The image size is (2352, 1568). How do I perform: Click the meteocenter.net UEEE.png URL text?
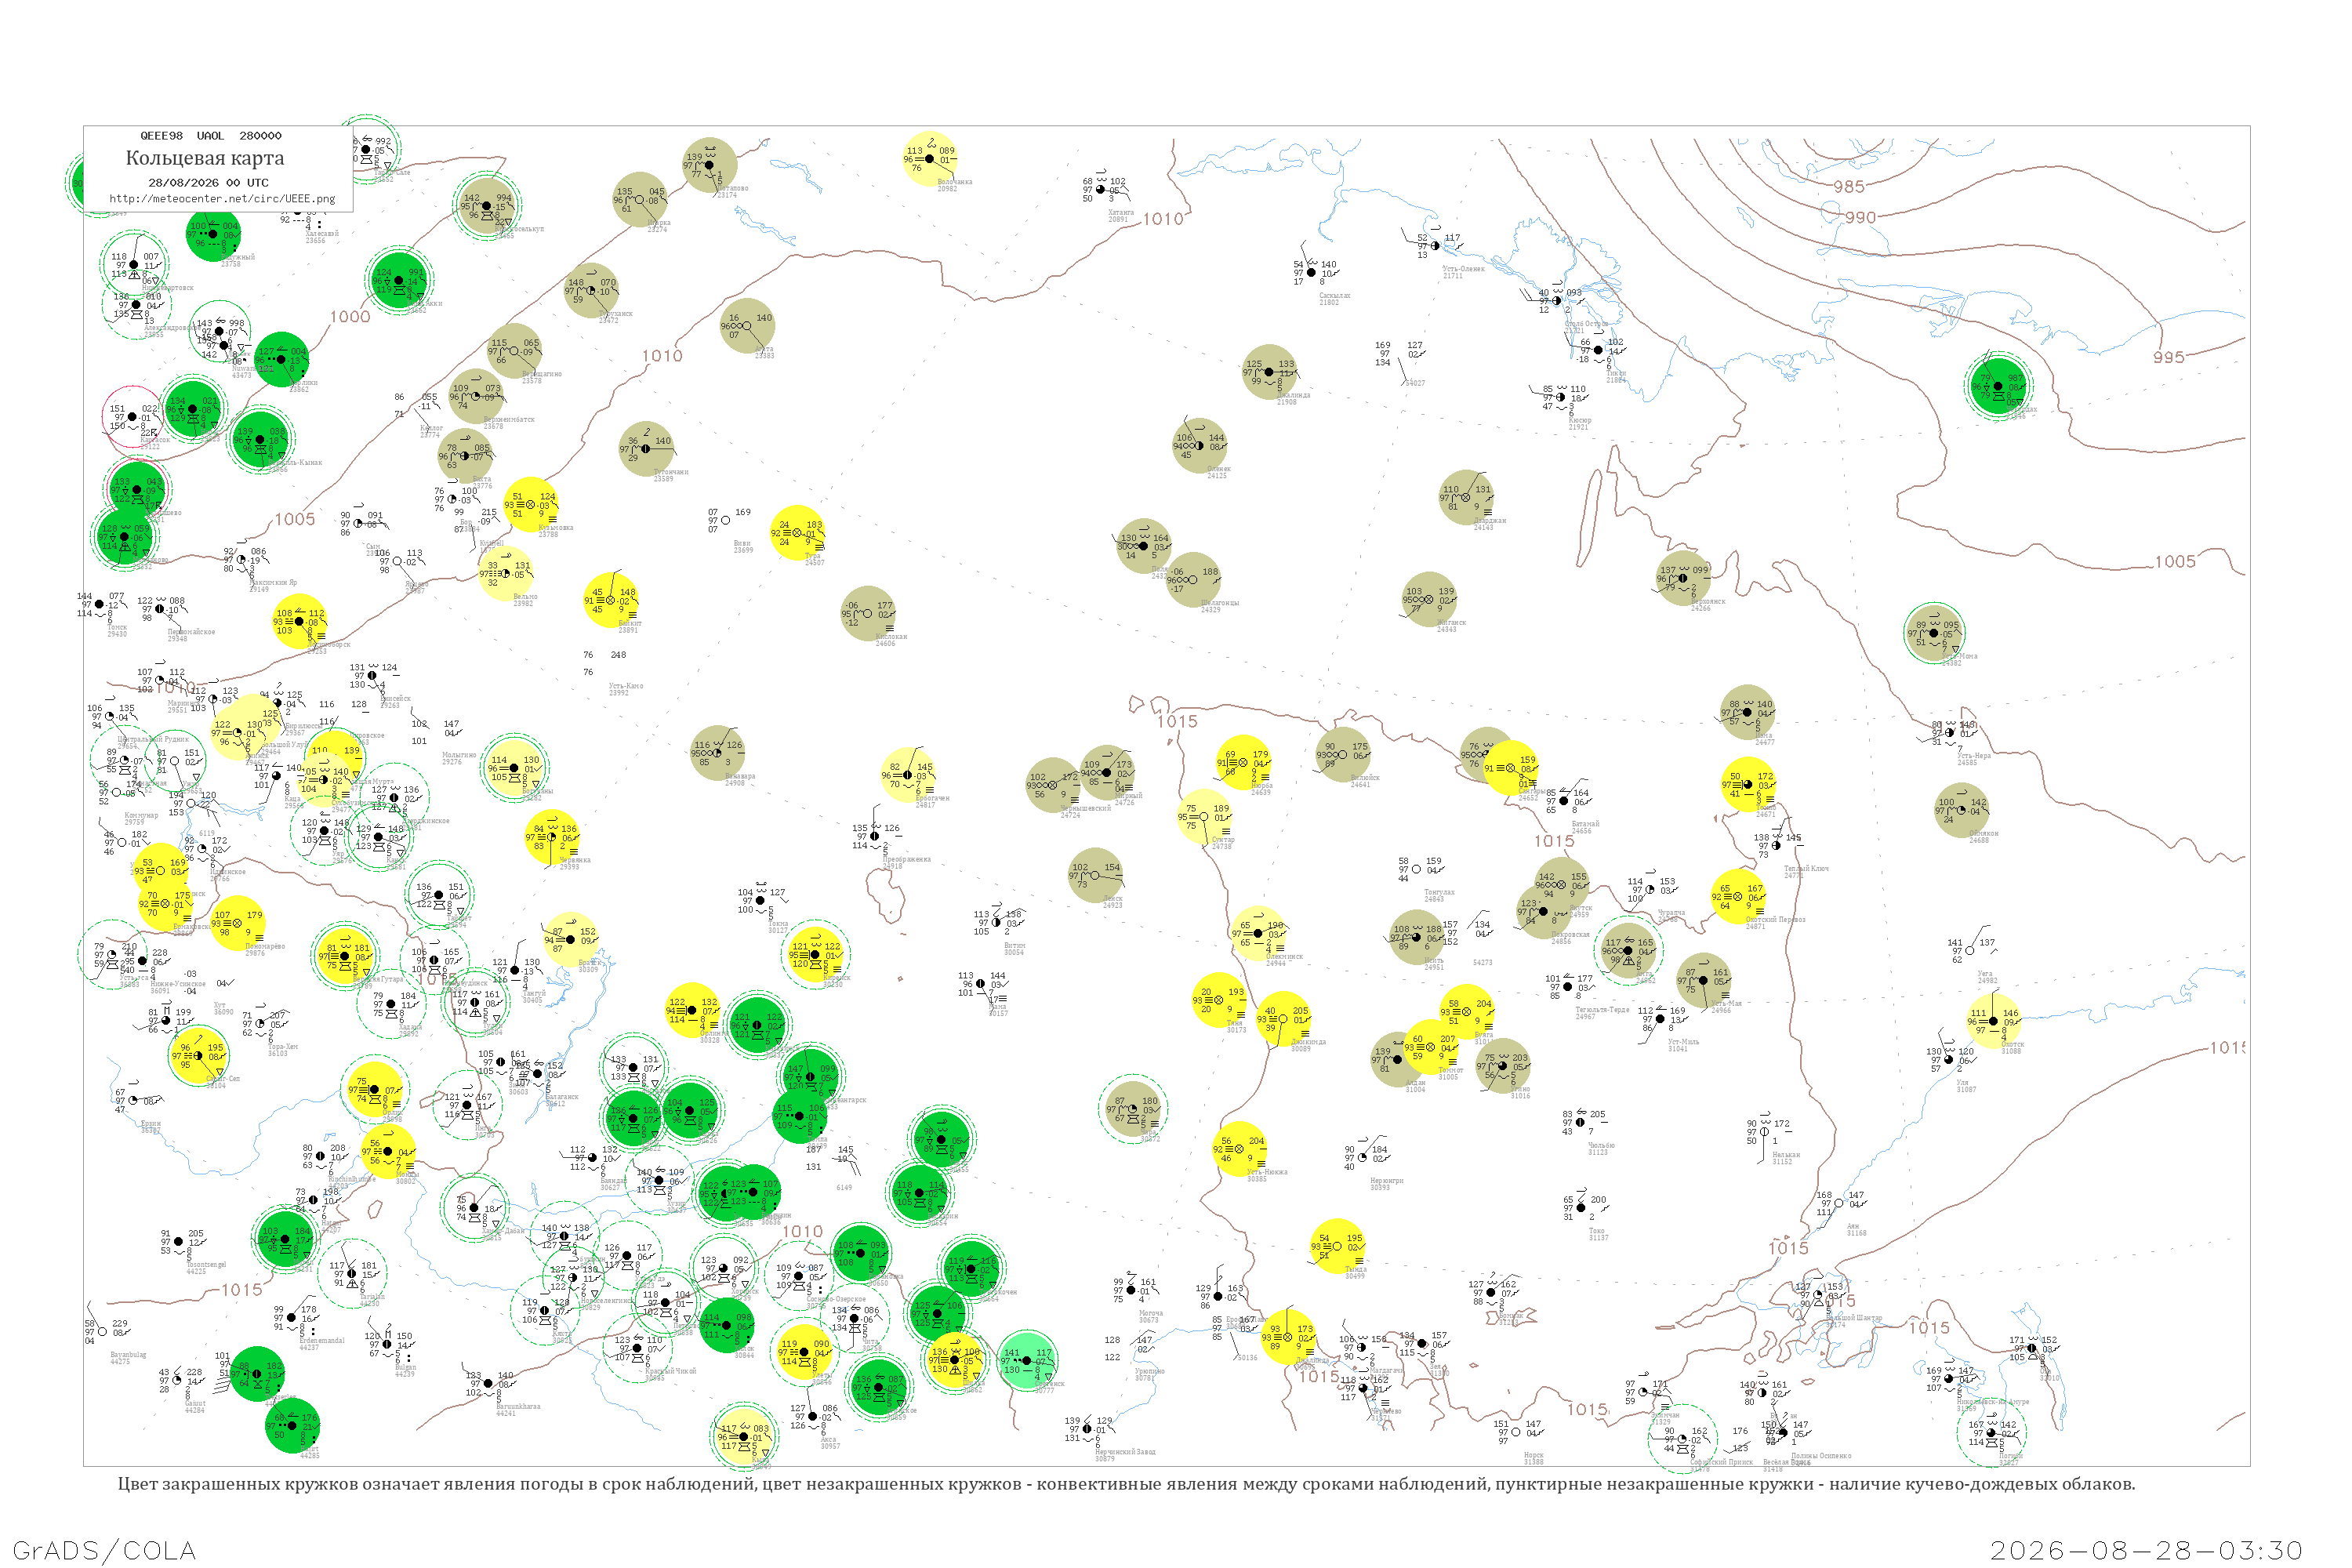pyautogui.click(x=222, y=199)
